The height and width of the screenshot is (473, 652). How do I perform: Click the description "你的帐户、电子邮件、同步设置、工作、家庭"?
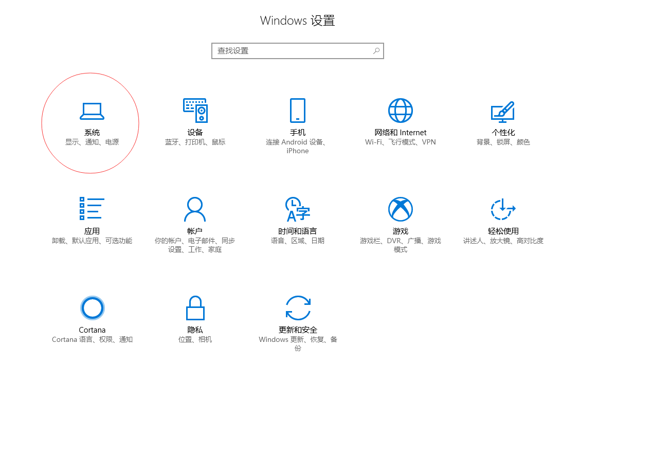click(195, 245)
